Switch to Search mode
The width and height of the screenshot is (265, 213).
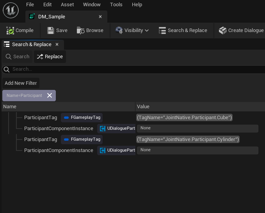[x=18, y=57]
